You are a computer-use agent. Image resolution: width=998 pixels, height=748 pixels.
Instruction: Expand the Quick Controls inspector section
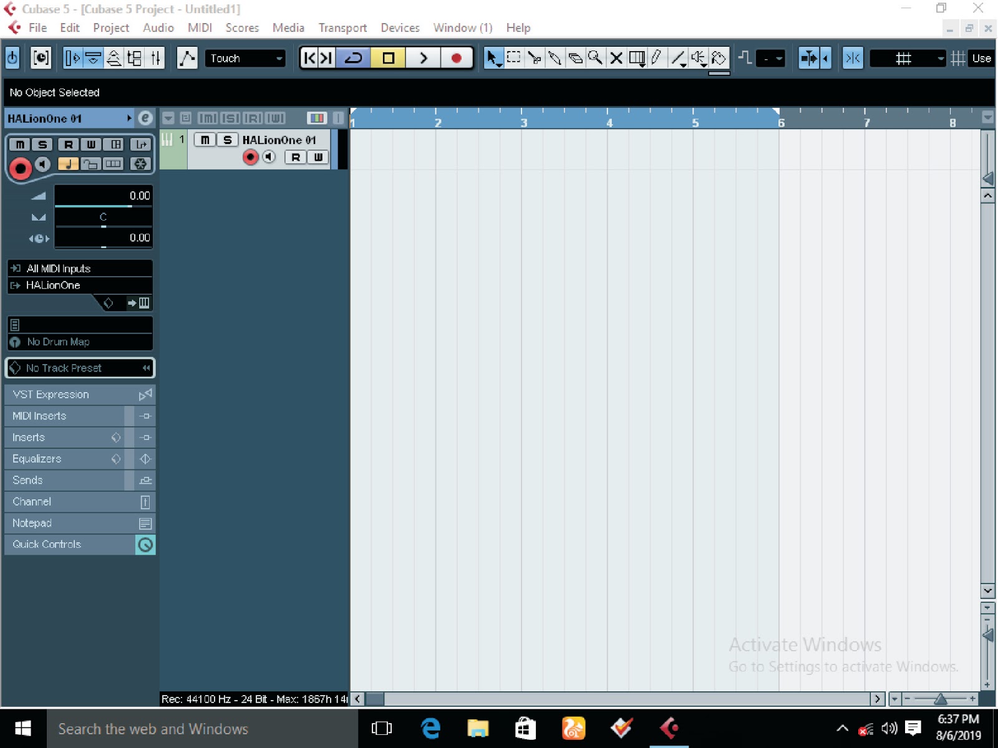tap(80, 544)
